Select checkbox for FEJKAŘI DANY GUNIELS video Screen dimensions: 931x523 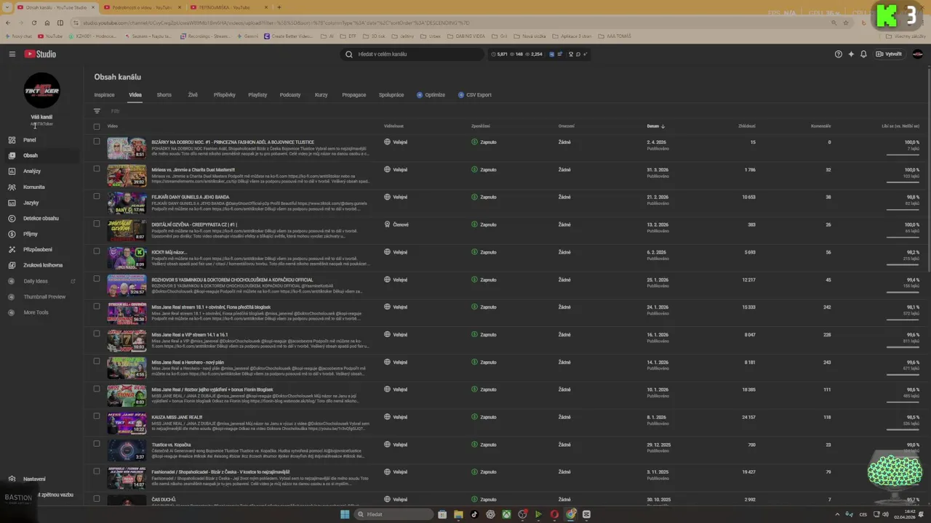(97, 196)
